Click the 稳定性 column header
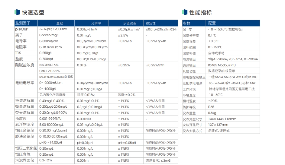285x165 pixels. point(151,23)
